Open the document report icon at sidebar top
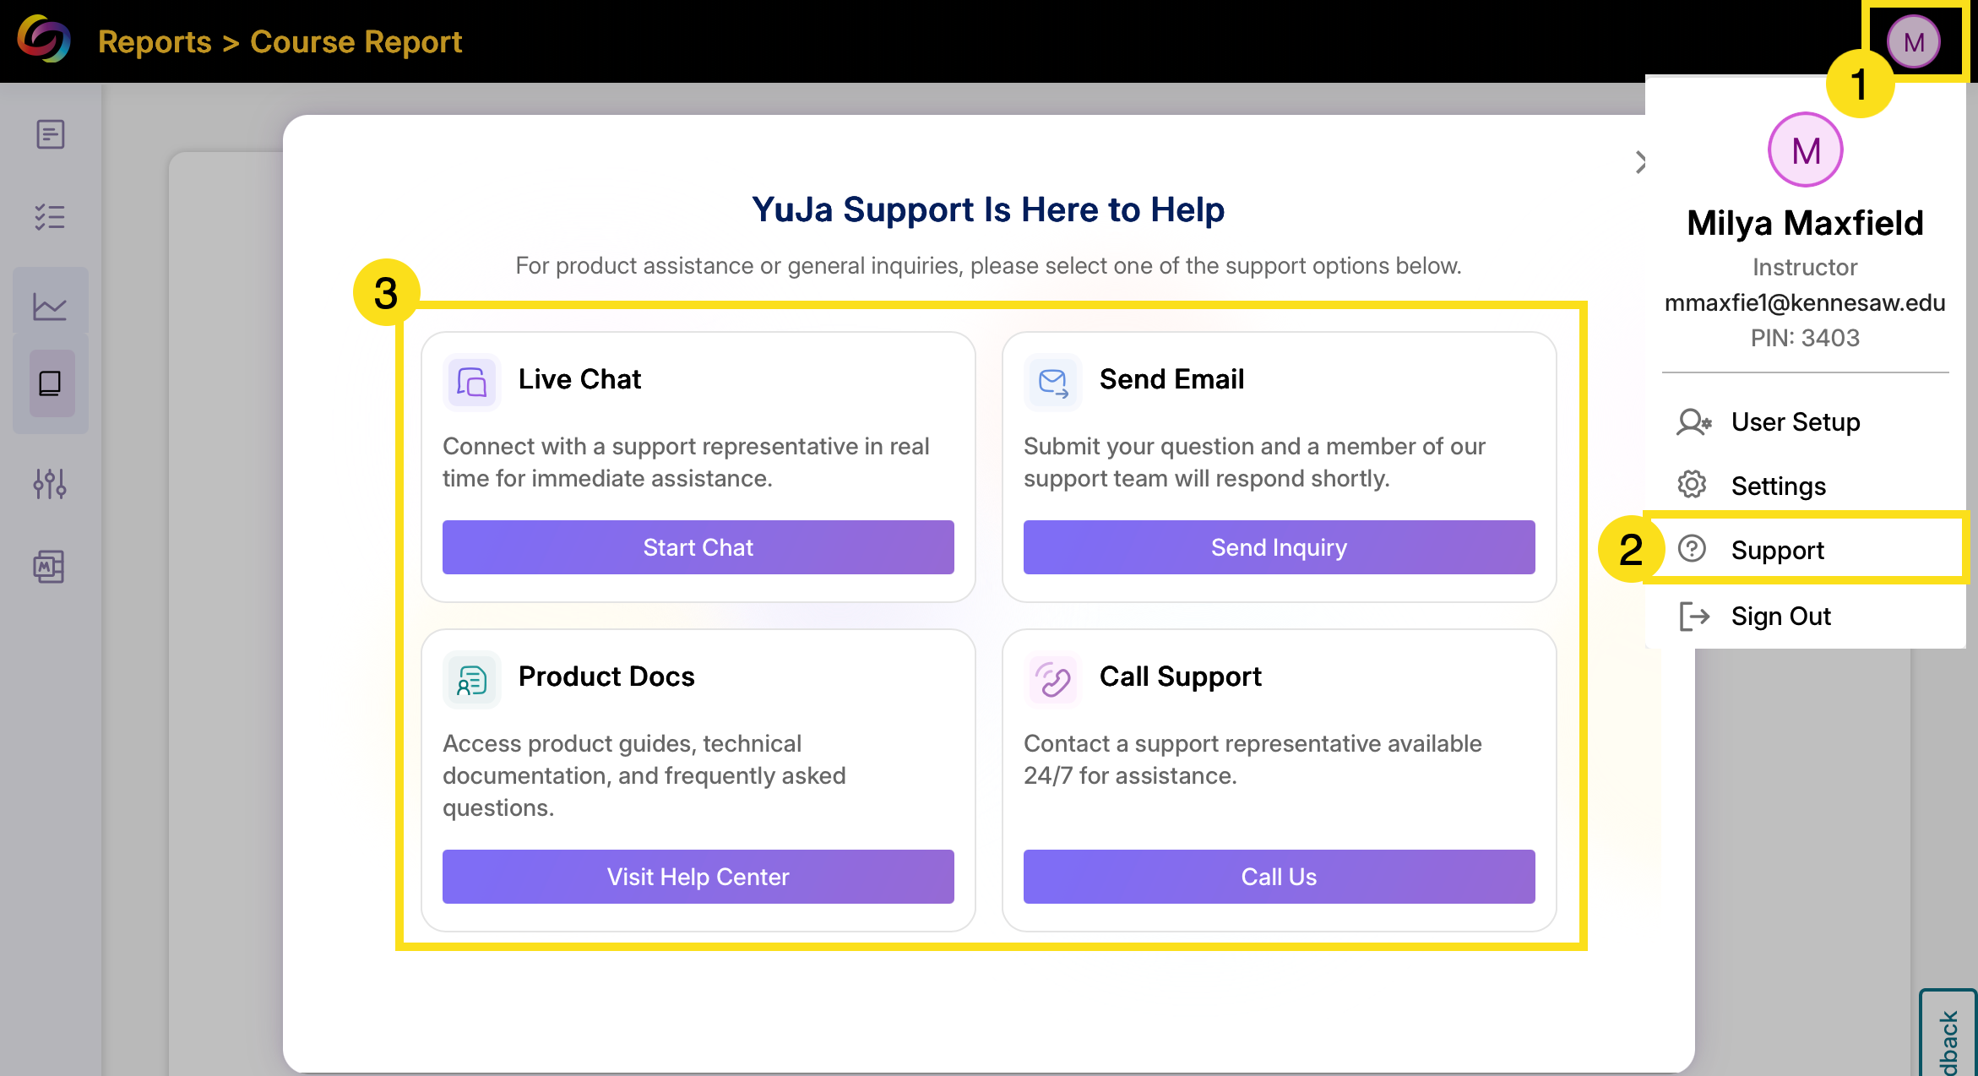1978x1076 pixels. [51, 133]
